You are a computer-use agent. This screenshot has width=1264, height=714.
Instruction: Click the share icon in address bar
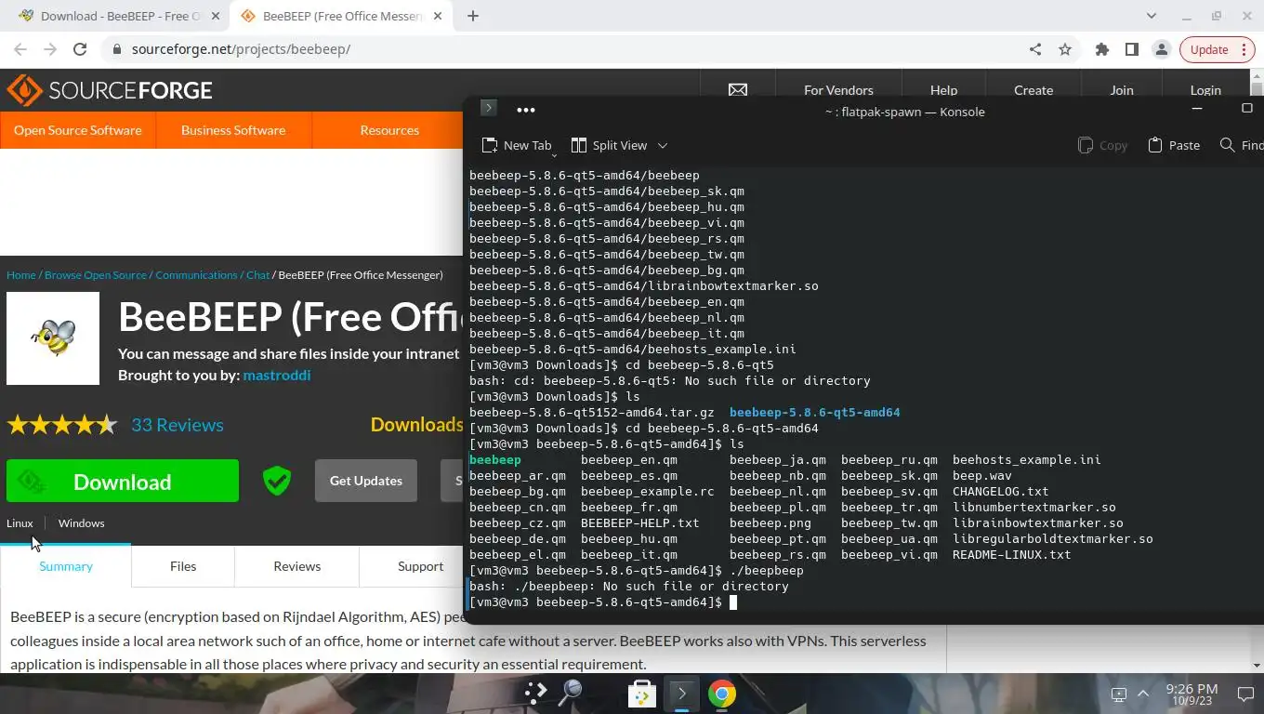tap(1035, 49)
